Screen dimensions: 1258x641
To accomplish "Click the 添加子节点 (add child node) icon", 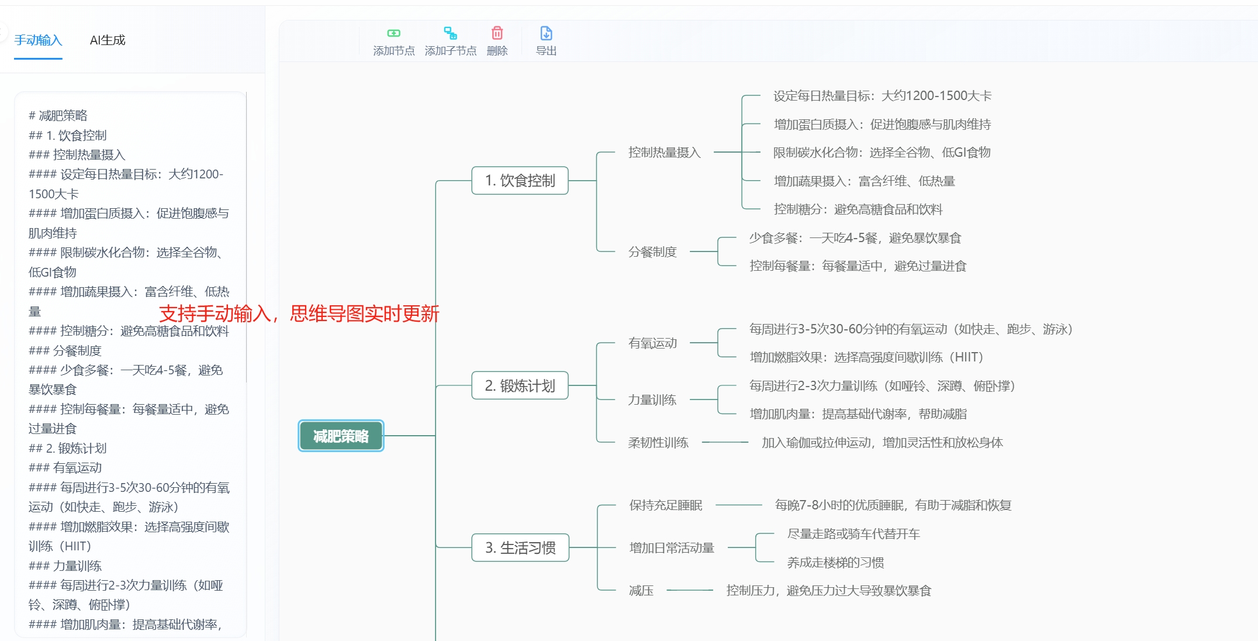I will 450,33.
